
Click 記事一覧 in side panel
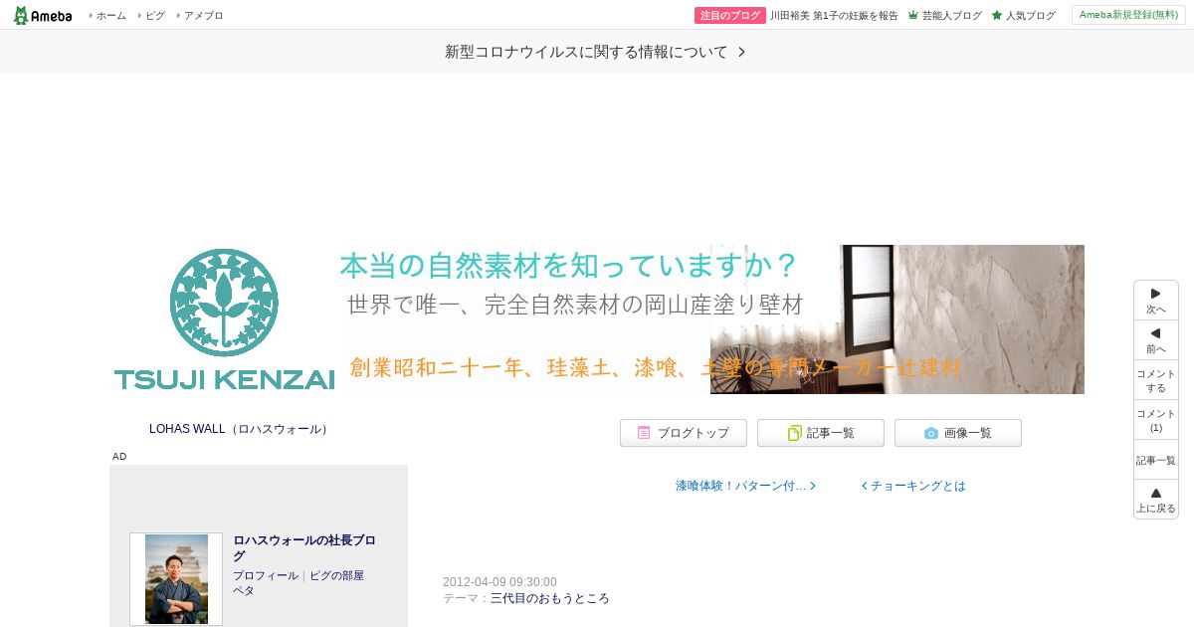[1156, 460]
